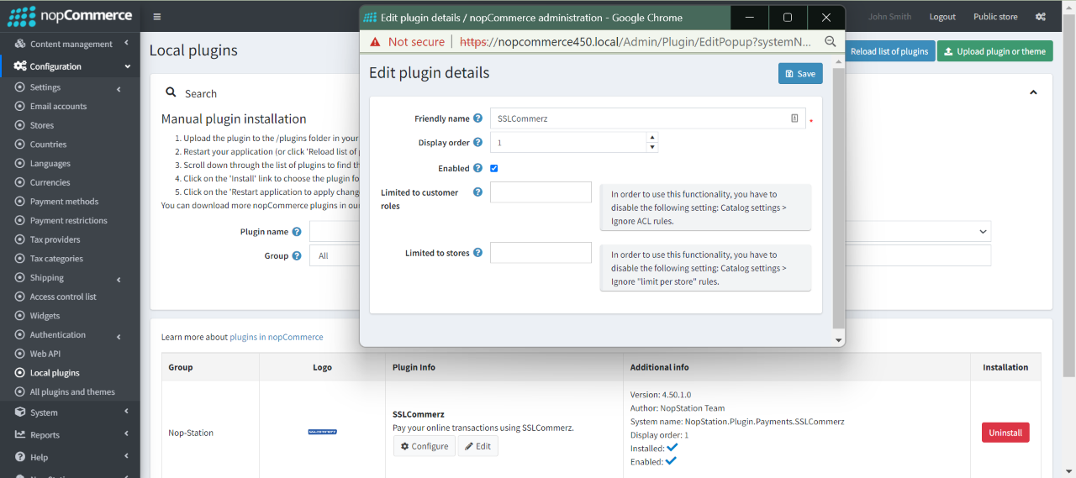Click the Display order input field
Screen dimensions: 1076x478
(568, 142)
